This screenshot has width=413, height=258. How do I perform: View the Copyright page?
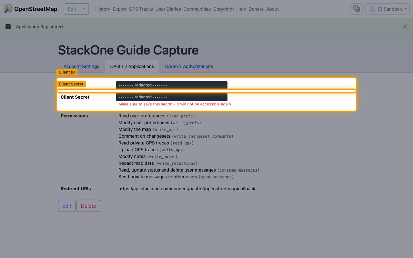(x=224, y=9)
